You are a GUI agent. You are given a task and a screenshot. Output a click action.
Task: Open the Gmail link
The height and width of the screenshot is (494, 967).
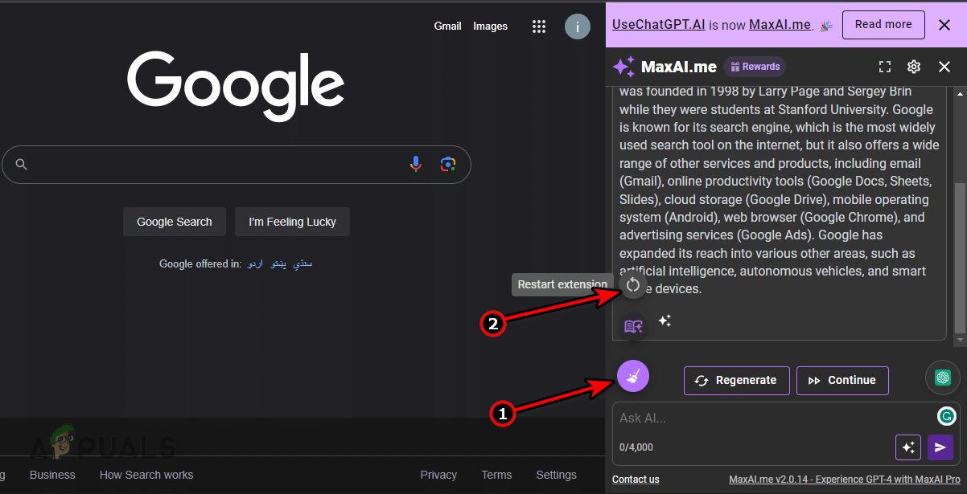447,27
